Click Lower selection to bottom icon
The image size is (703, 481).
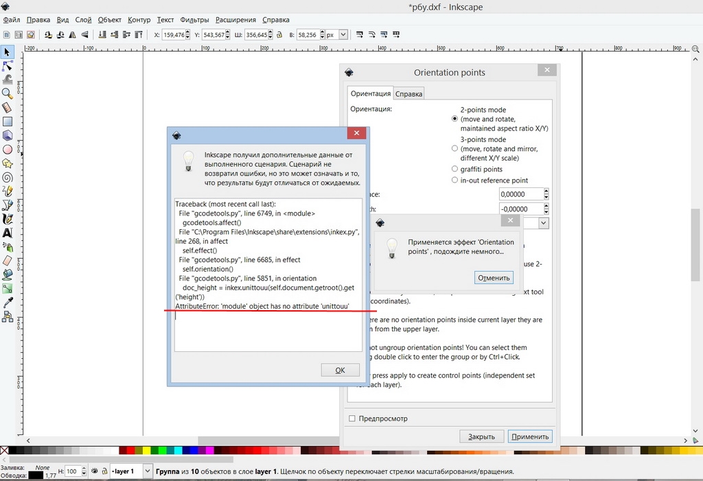point(102,34)
